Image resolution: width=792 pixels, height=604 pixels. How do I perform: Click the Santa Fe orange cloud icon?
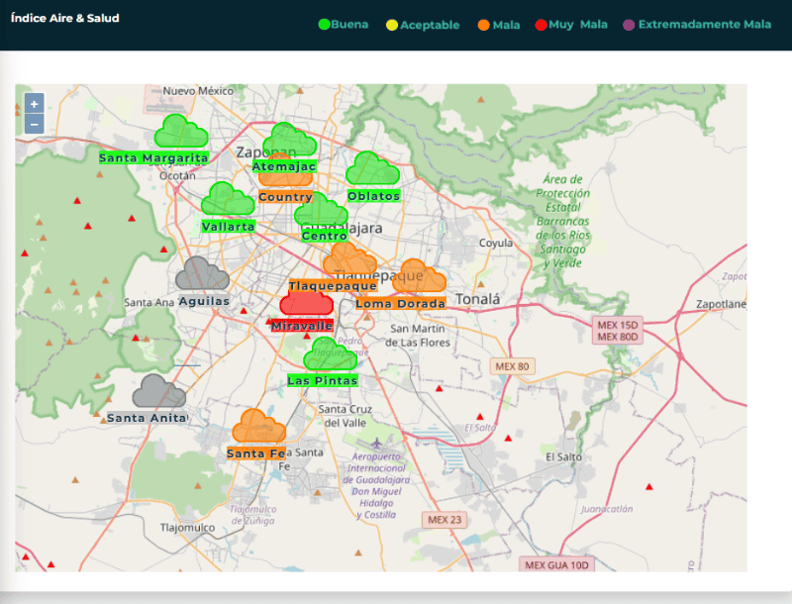[x=259, y=428]
